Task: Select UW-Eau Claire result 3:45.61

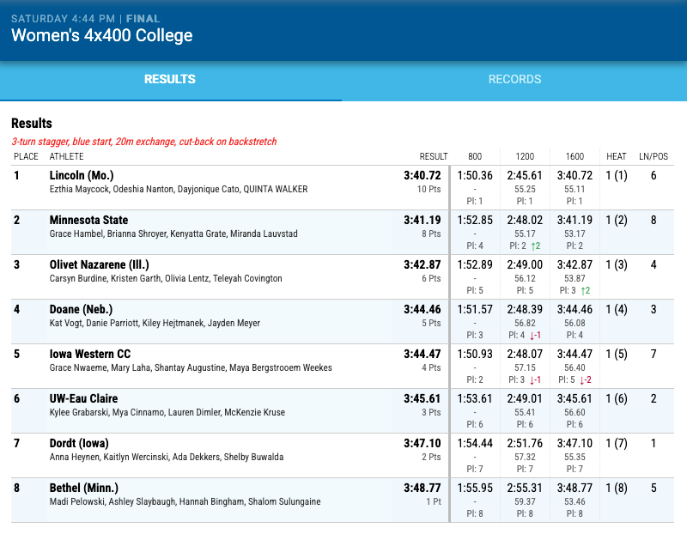Action: (422, 399)
